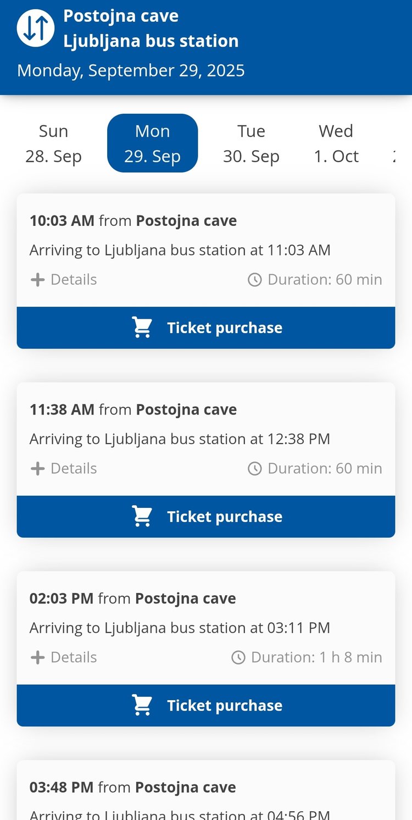Tap clock icon on the 11:38 AM departure
Viewport: 412px width, 820px height.
tap(255, 469)
